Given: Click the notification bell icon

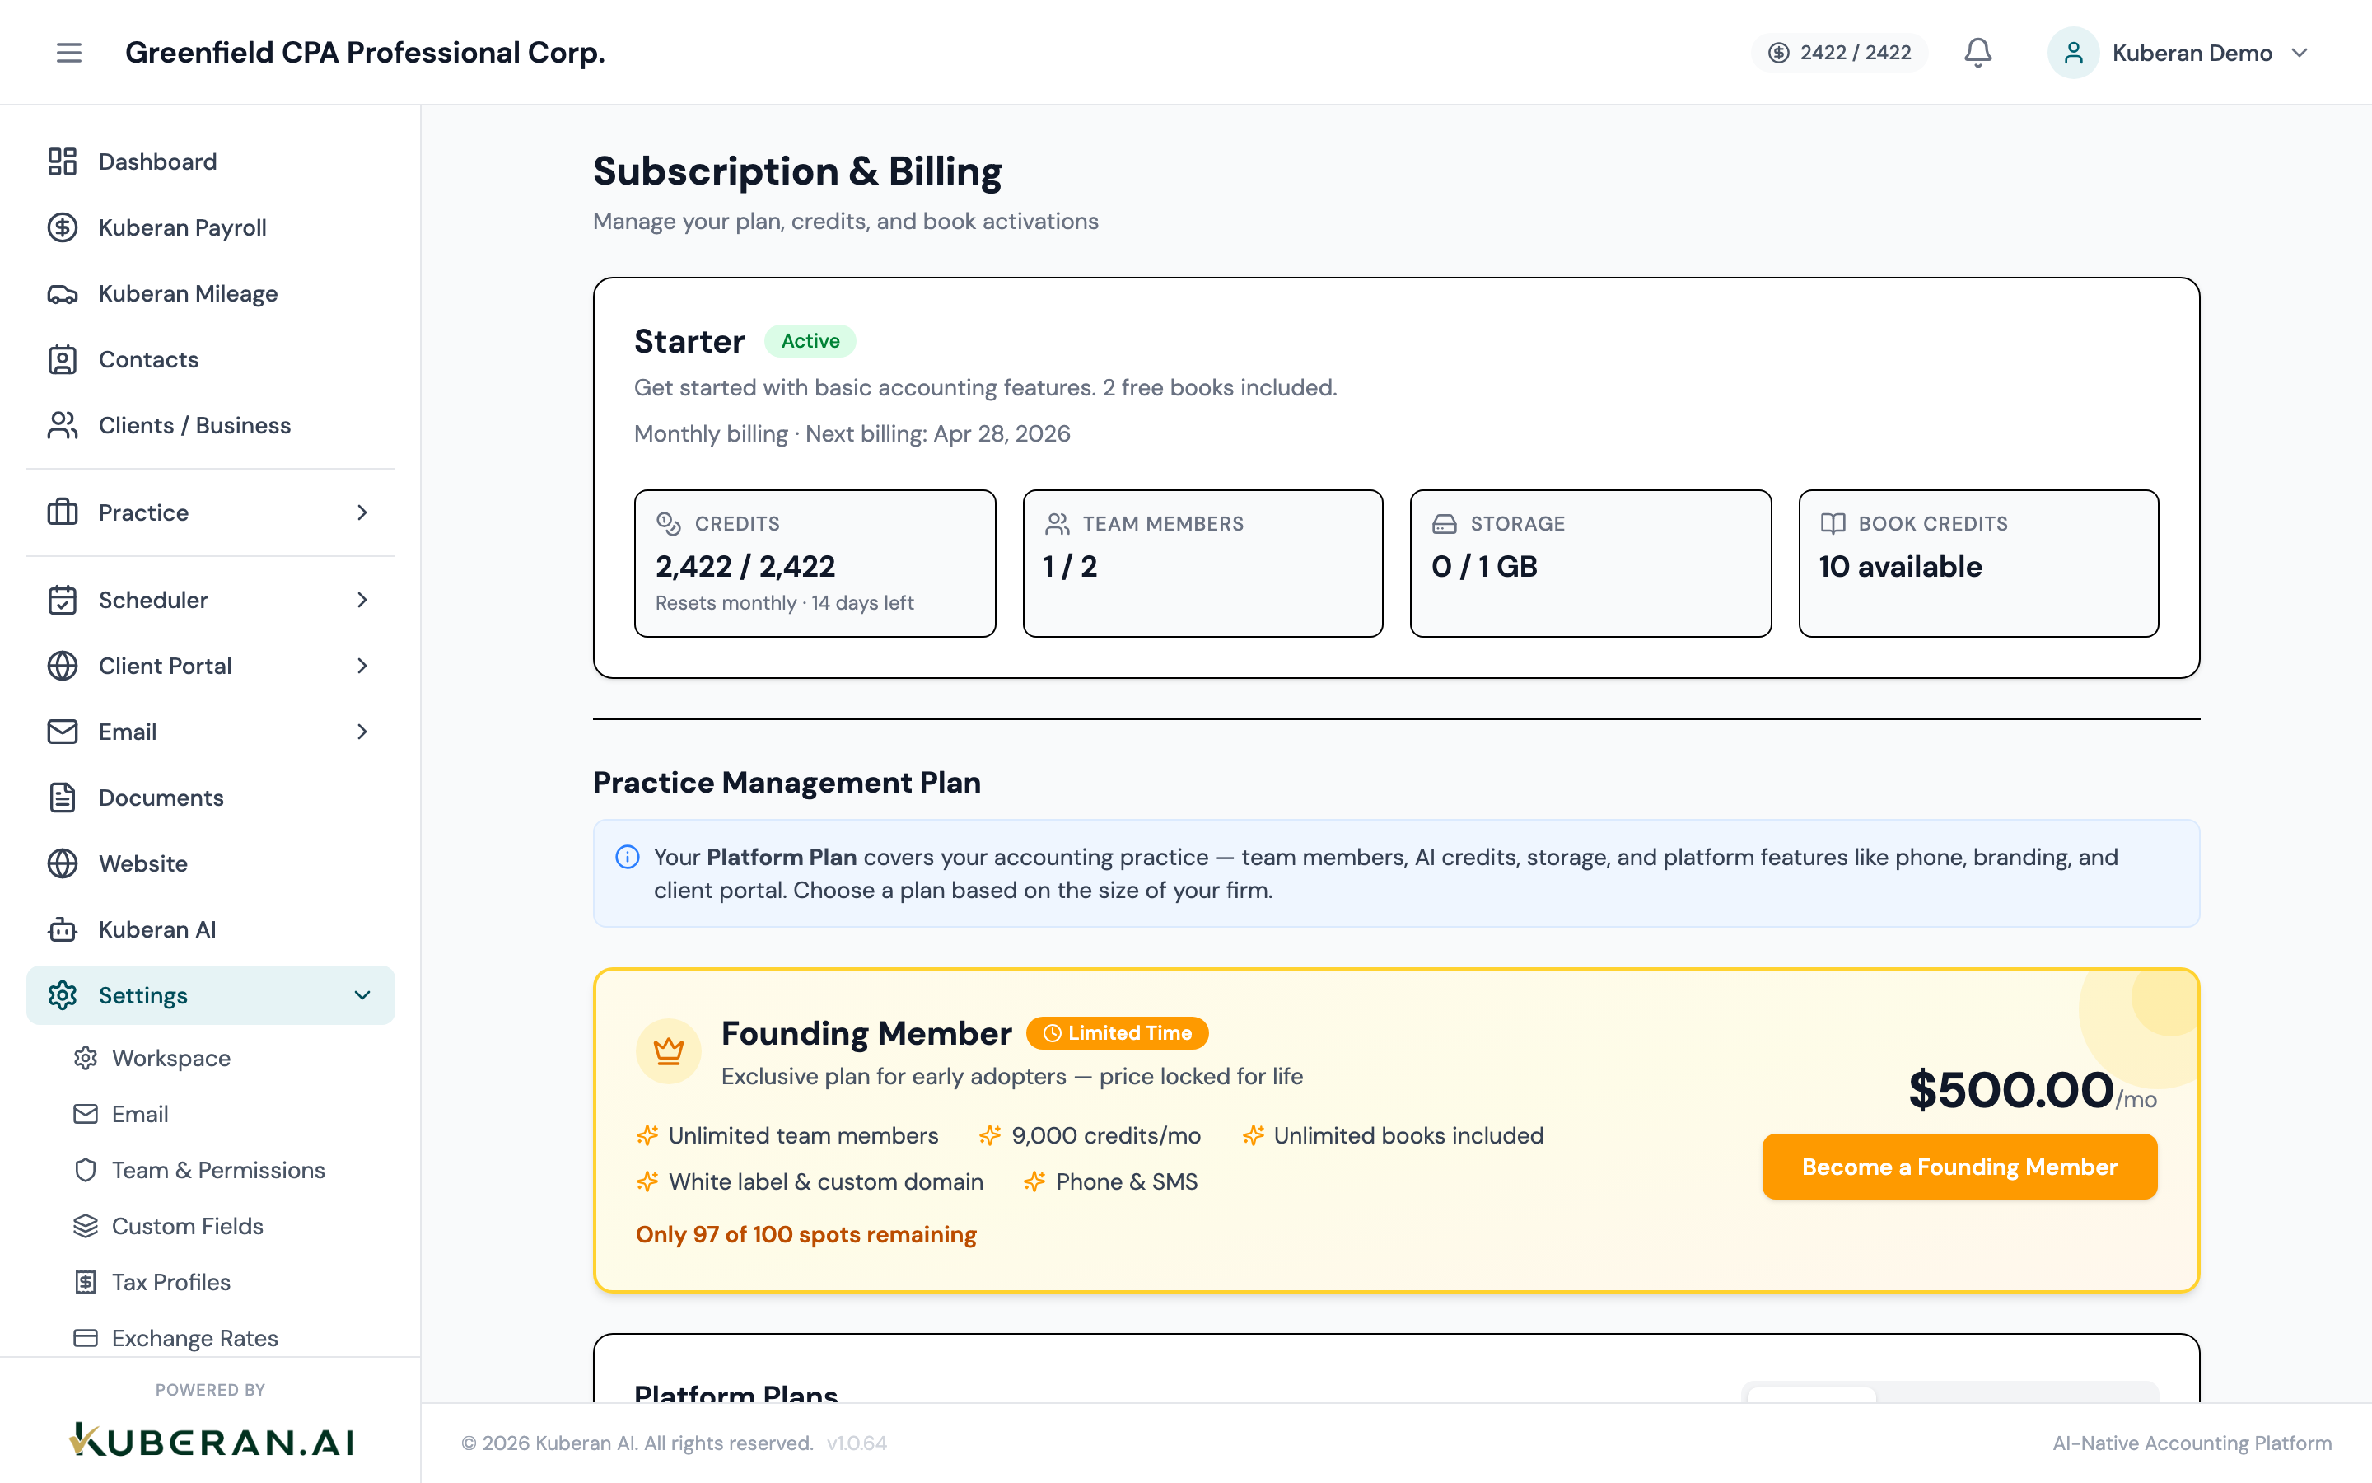Looking at the screenshot, I should pyautogui.click(x=1977, y=53).
